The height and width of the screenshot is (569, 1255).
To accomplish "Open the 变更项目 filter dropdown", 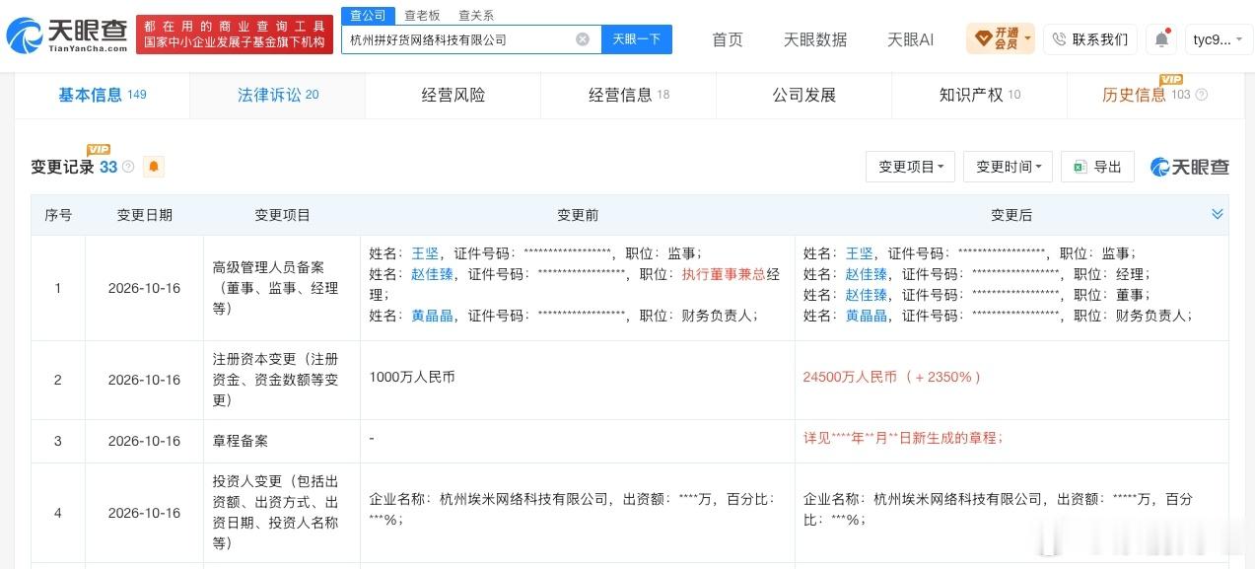I will click(x=910, y=167).
